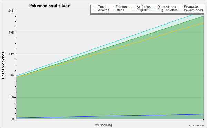207x128 pixels.
Task: Click the Ediciones legend label
Action: 123,7
